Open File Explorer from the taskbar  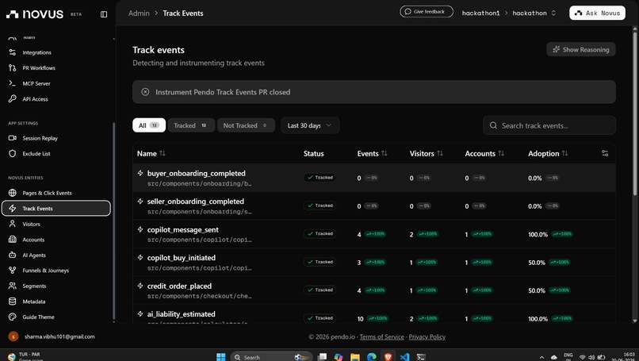click(x=355, y=357)
